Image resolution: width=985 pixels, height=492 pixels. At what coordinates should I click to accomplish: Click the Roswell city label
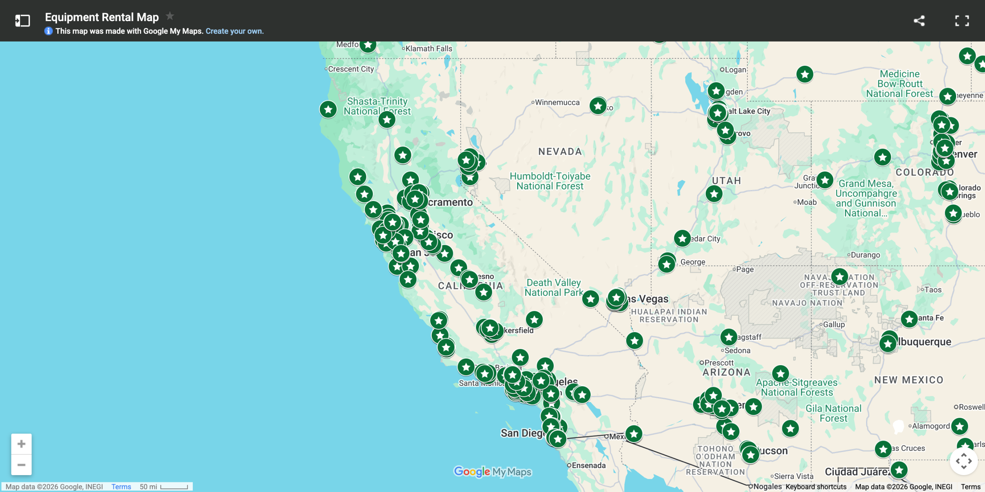972,407
